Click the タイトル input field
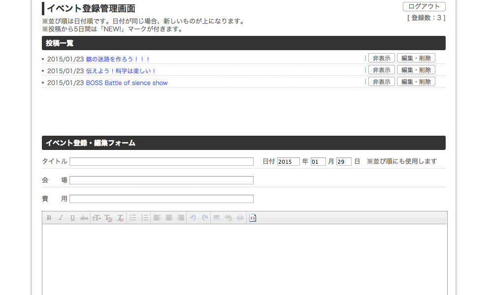 click(162, 162)
